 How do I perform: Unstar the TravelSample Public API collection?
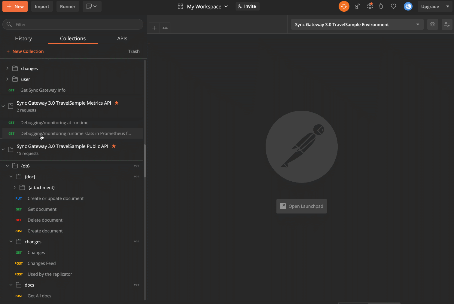click(114, 146)
